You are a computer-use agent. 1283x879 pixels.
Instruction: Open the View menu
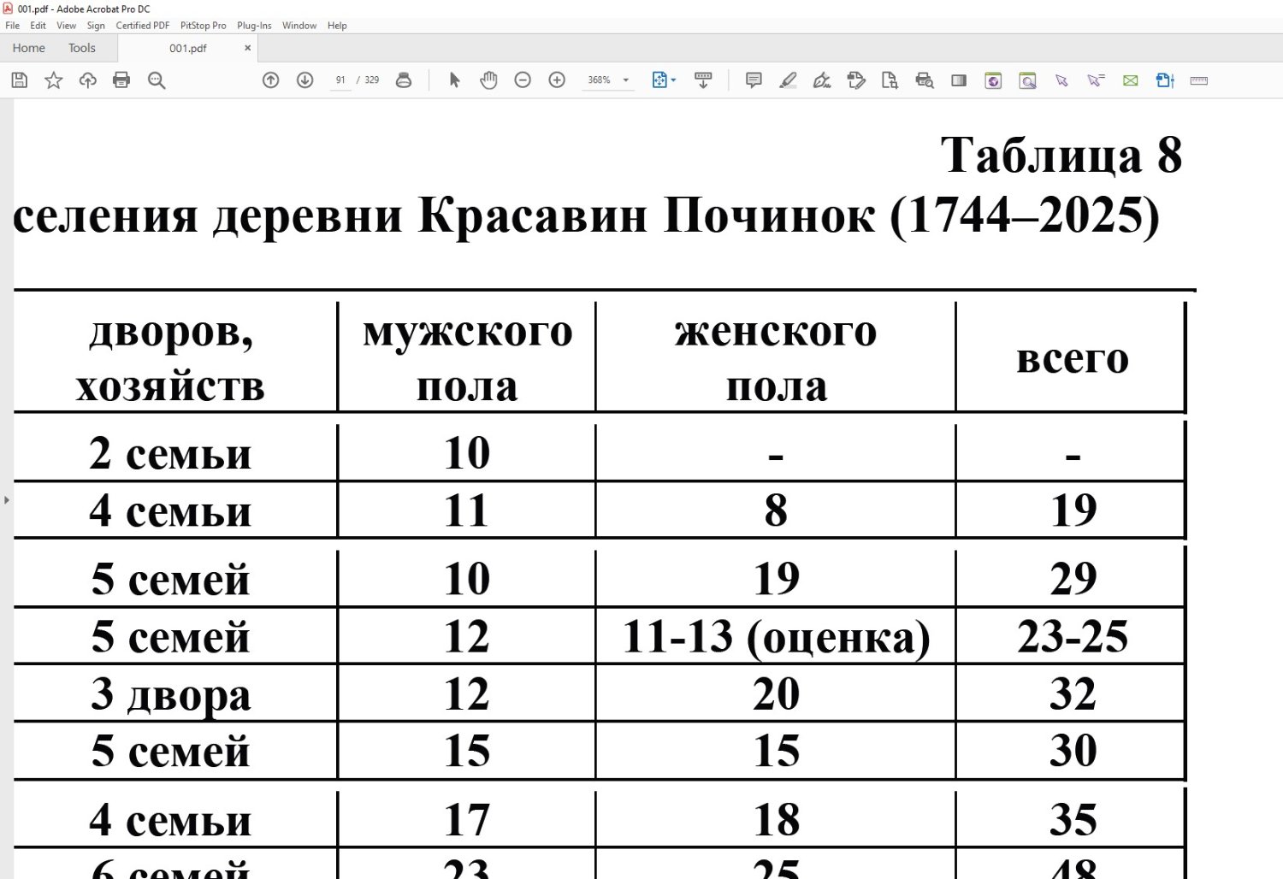click(66, 26)
